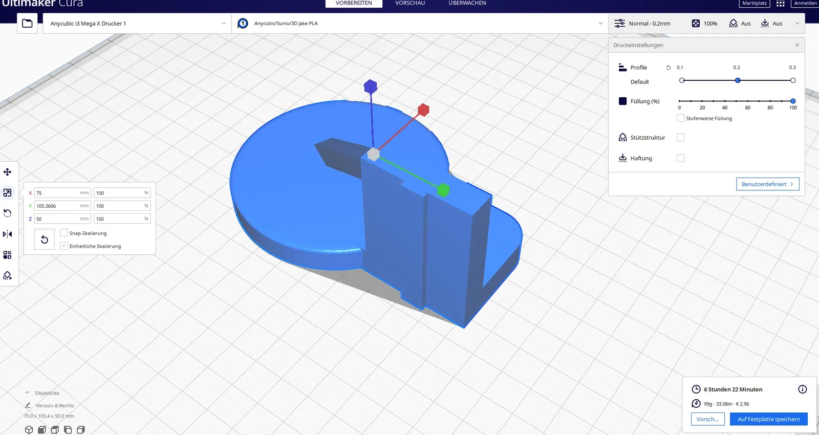Show print time info icon

[x=803, y=389]
